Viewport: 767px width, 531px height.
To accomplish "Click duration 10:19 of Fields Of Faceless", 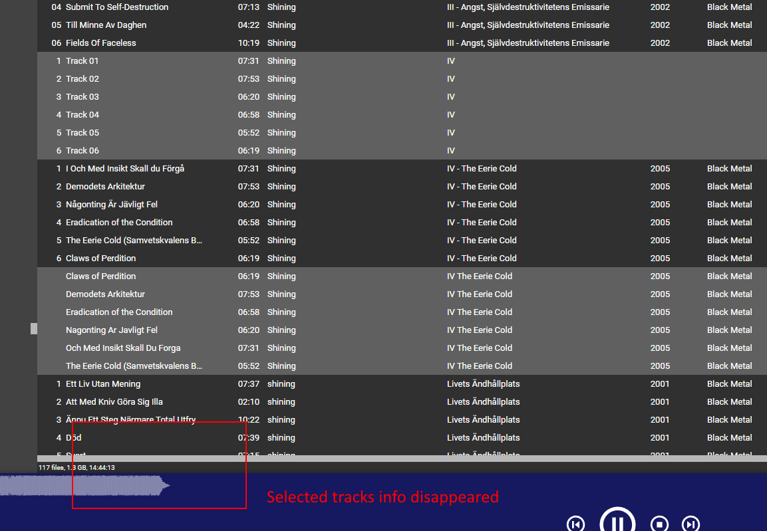I will pos(249,43).
